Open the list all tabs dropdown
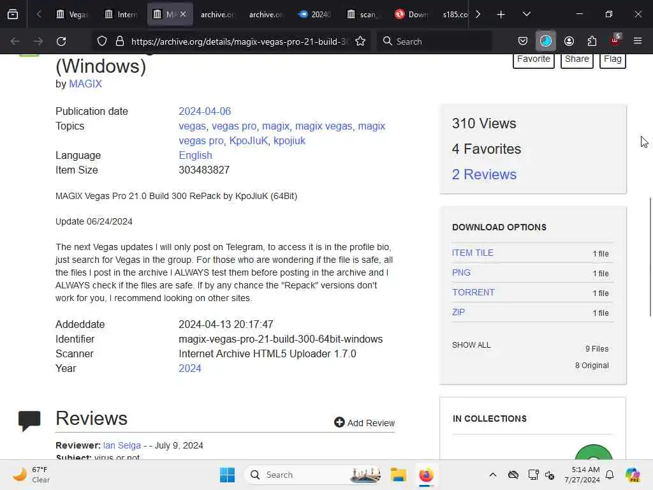 click(526, 14)
